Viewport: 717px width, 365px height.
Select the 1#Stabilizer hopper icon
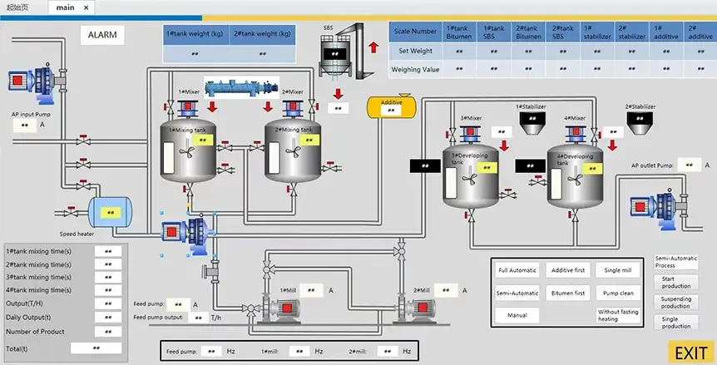click(x=532, y=122)
